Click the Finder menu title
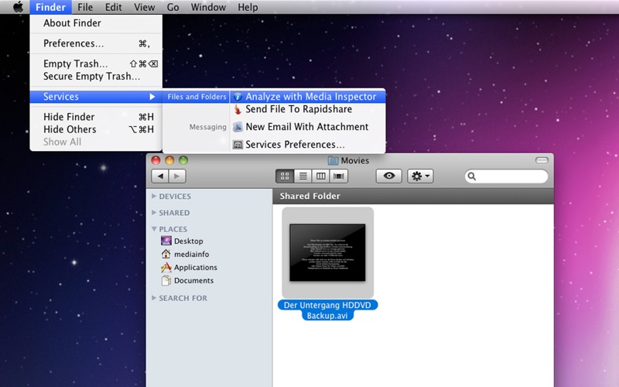The image size is (619, 387). [50, 7]
